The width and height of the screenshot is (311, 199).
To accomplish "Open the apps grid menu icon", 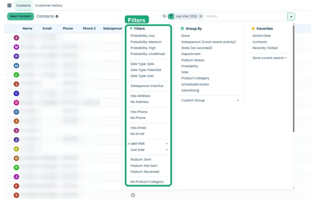I will (x=9, y=6).
